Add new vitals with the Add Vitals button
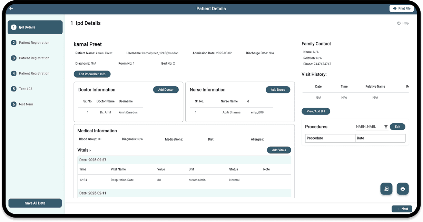Viewport: 423px width, 222px height. (279, 150)
